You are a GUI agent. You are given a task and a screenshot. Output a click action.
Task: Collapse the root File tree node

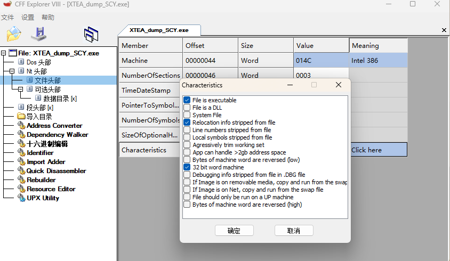[4, 53]
